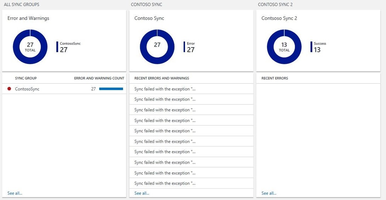Click the RECENT ERRORS AND WARNINGS header
The width and height of the screenshot is (386, 200).
[162, 78]
